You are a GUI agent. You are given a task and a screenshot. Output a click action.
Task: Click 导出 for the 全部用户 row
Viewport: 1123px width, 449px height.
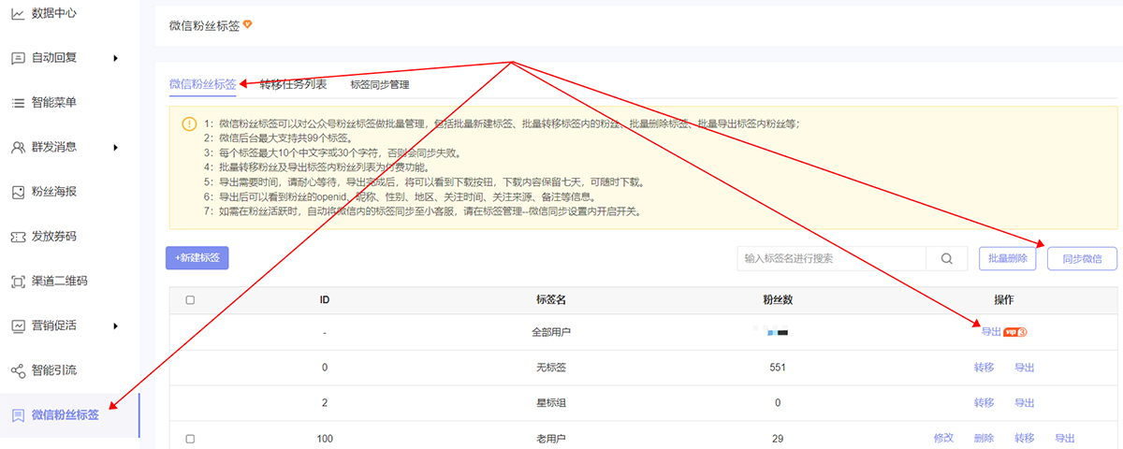pyautogui.click(x=991, y=332)
